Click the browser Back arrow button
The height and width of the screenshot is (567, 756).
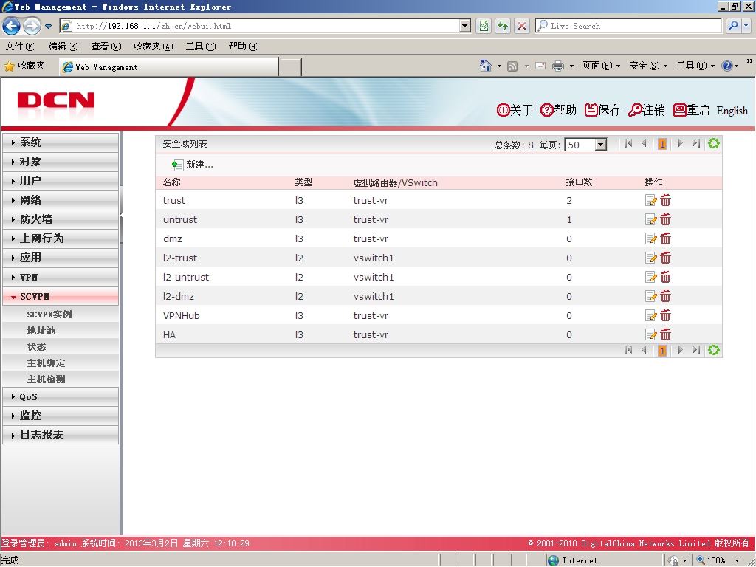(12, 26)
